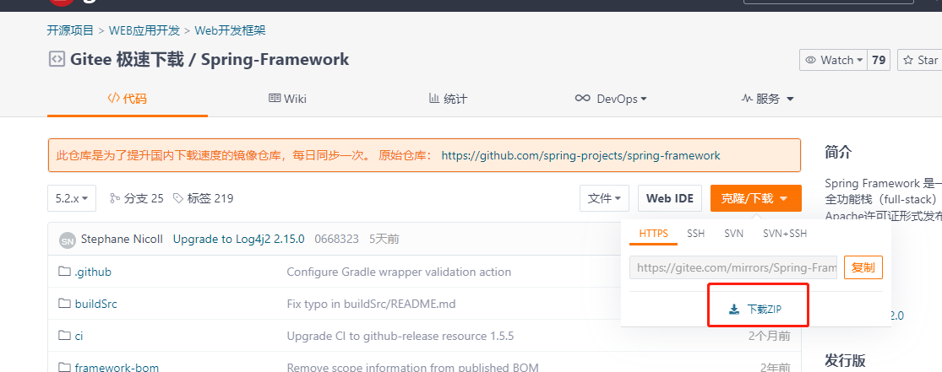Image resolution: width=942 pixels, height=372 pixels.
Task: Go to 开源项目 breadcrumb link
Action: (x=71, y=30)
